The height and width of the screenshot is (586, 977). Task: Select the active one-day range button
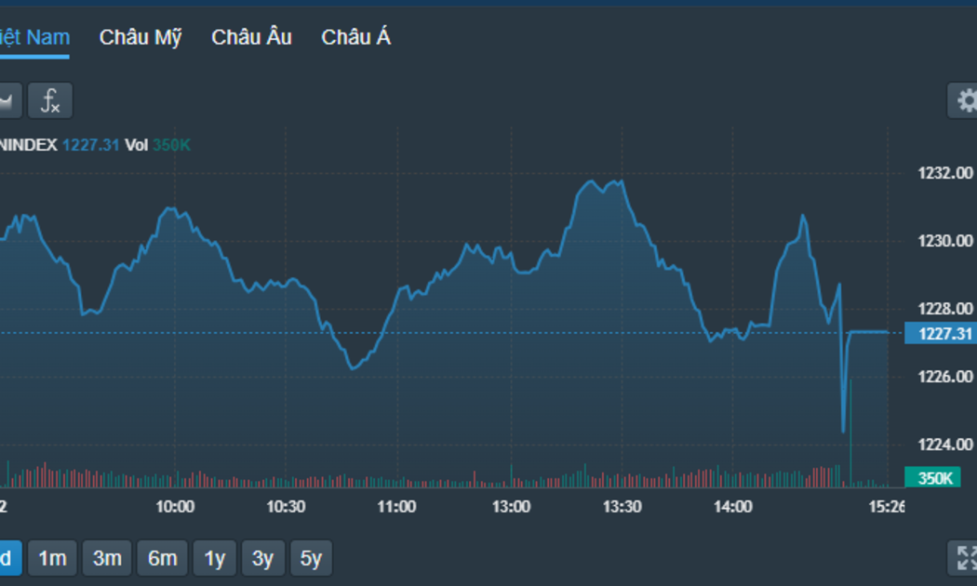point(9,558)
